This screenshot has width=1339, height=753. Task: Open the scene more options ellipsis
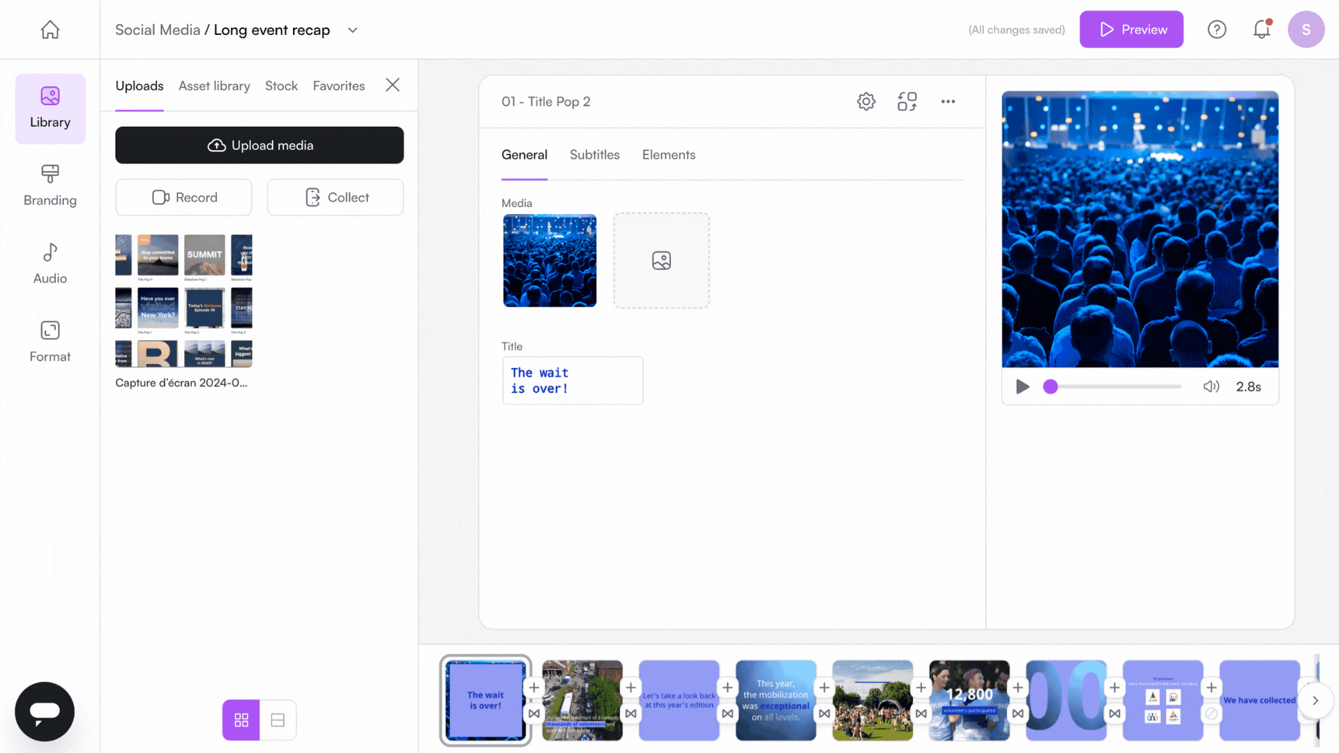pos(948,101)
